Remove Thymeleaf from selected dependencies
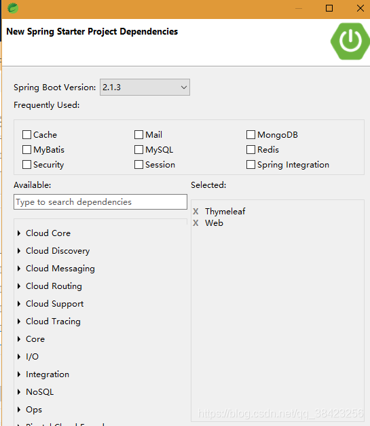 pos(196,212)
